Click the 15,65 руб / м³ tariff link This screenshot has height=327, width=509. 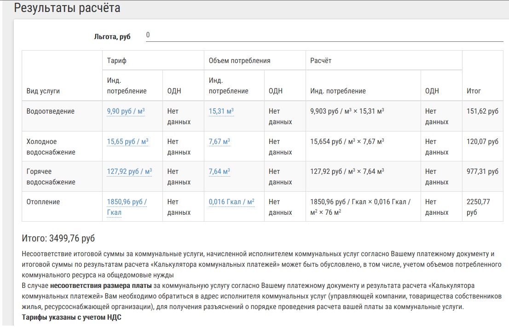127,142
